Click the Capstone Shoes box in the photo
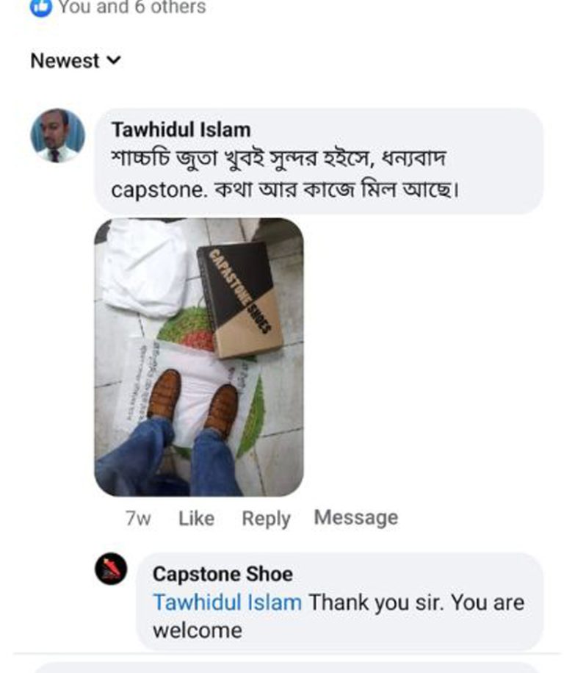The width and height of the screenshot is (564, 673). tap(239, 298)
